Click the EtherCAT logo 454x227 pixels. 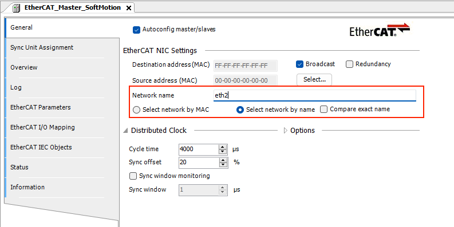click(380, 30)
